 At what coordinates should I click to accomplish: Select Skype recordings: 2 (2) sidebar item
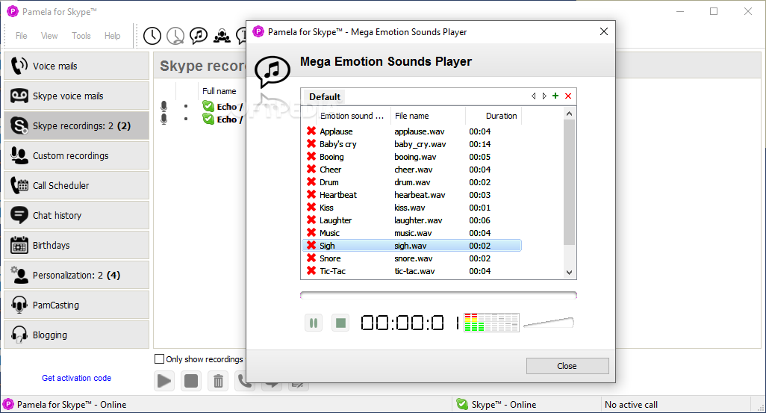[77, 125]
